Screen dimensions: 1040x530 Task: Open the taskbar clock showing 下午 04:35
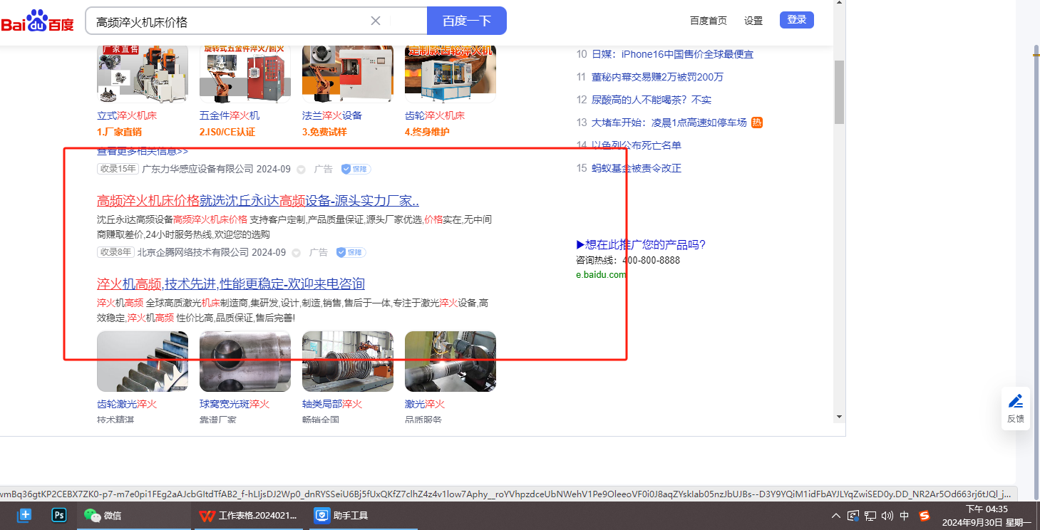pyautogui.click(x=987, y=516)
